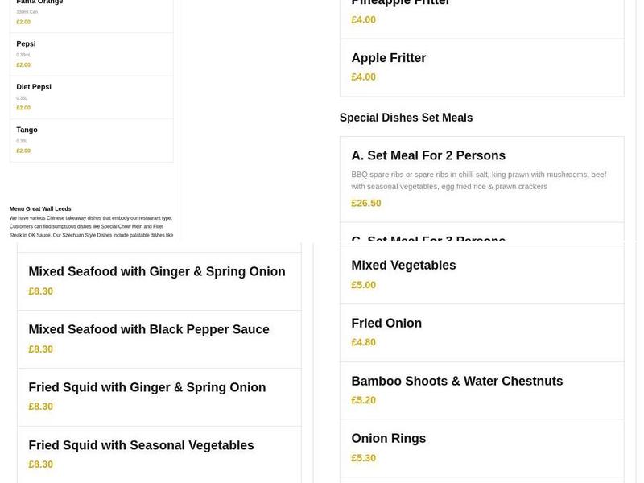Click the Fanta Orange item

39,2
